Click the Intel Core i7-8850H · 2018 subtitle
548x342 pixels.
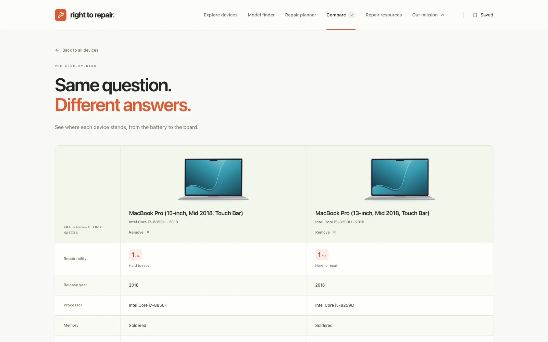[x=153, y=222]
